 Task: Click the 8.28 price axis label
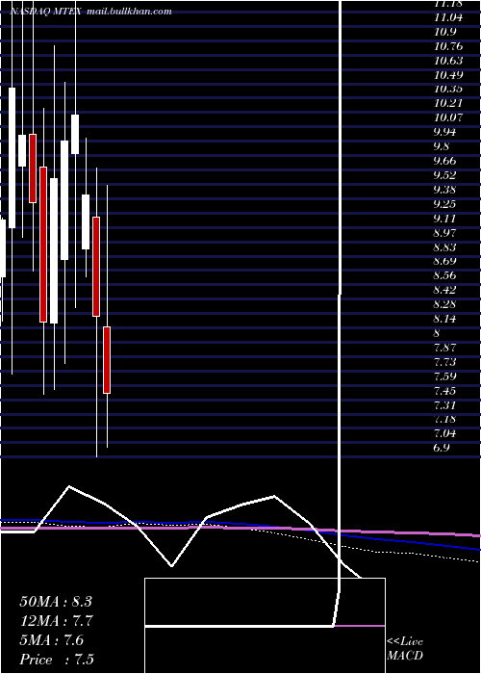(444, 304)
